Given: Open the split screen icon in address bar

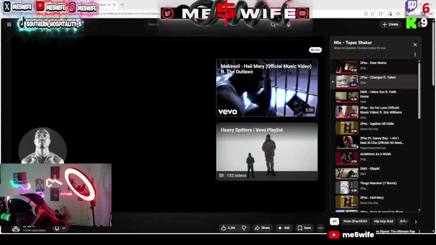Looking at the screenshot, I should [365, 14].
